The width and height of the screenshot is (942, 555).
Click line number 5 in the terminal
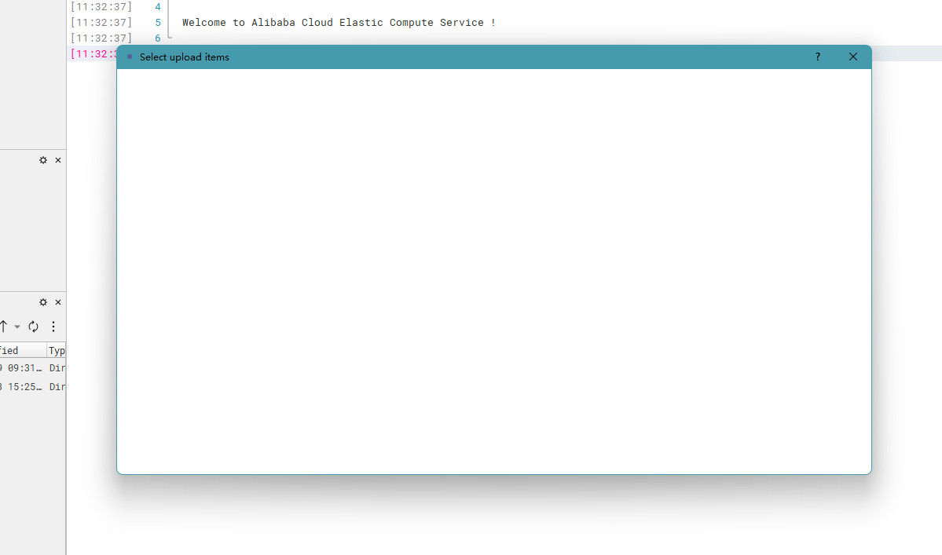(158, 23)
